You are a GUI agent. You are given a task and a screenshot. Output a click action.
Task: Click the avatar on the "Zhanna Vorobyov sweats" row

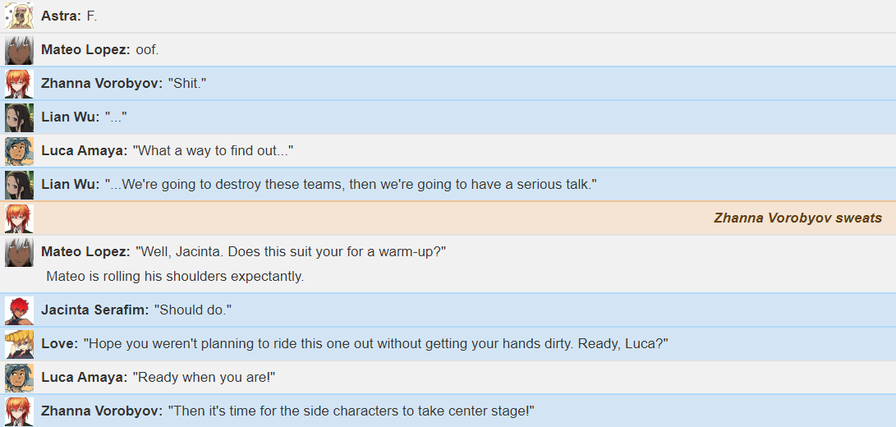click(20, 219)
